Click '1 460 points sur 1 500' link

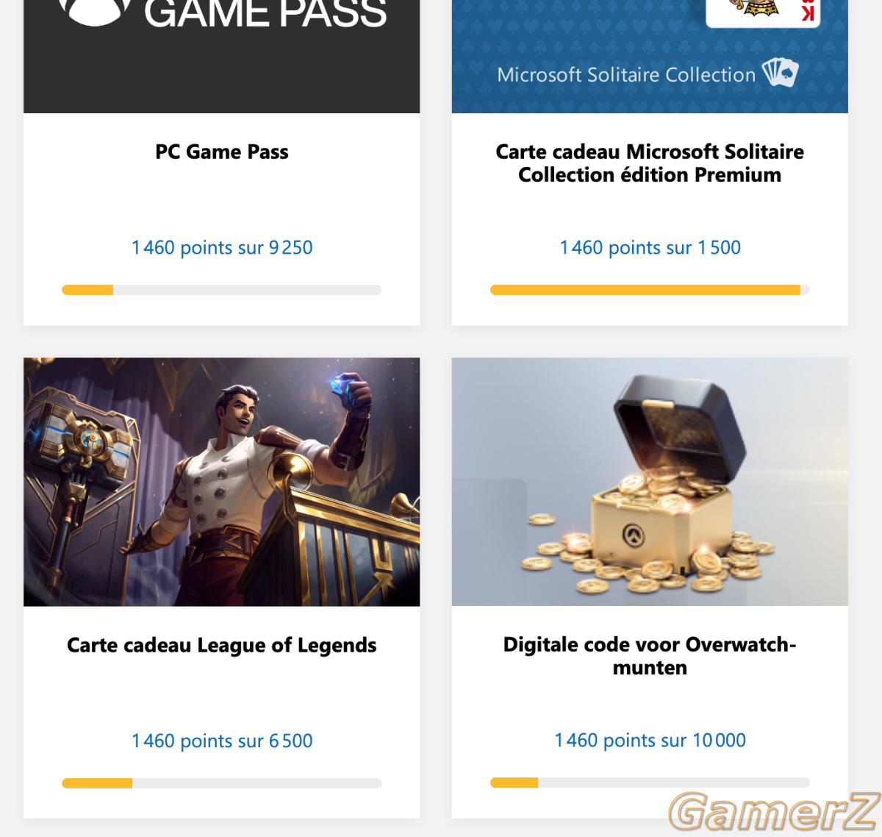(x=650, y=248)
